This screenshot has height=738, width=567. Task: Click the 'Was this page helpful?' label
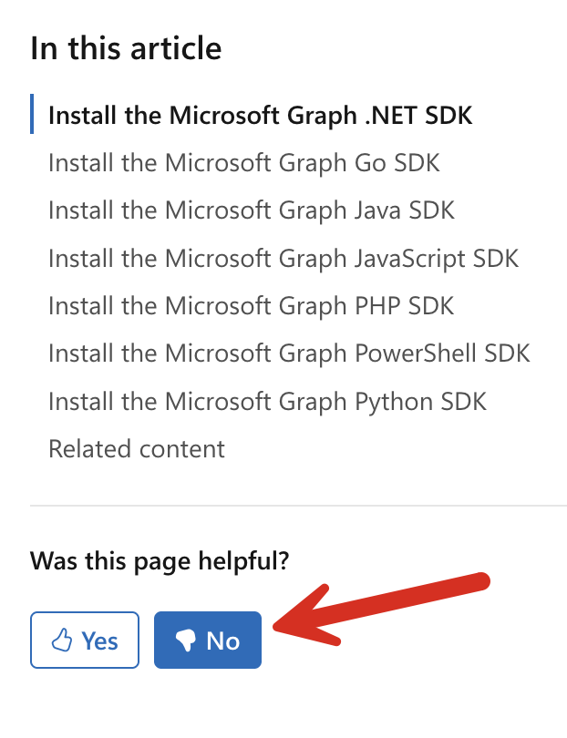click(160, 560)
